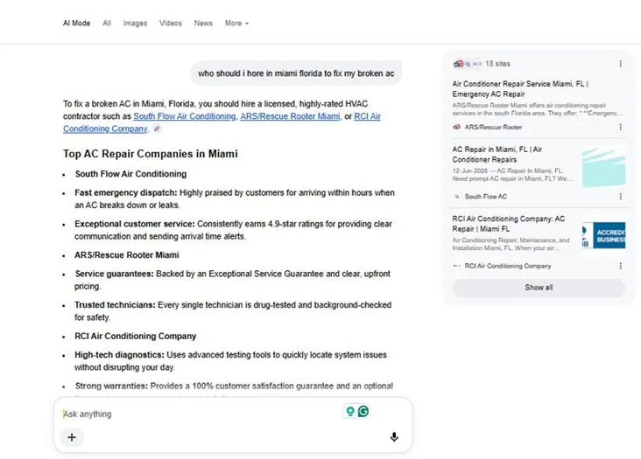This screenshot has width=641, height=459.
Task: Open the South Flow Air Conditioning link
Action: [x=185, y=116]
